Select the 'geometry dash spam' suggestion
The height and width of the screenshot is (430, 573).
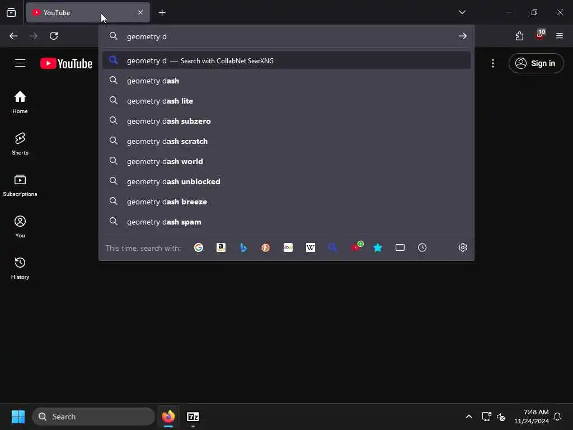pos(286,222)
